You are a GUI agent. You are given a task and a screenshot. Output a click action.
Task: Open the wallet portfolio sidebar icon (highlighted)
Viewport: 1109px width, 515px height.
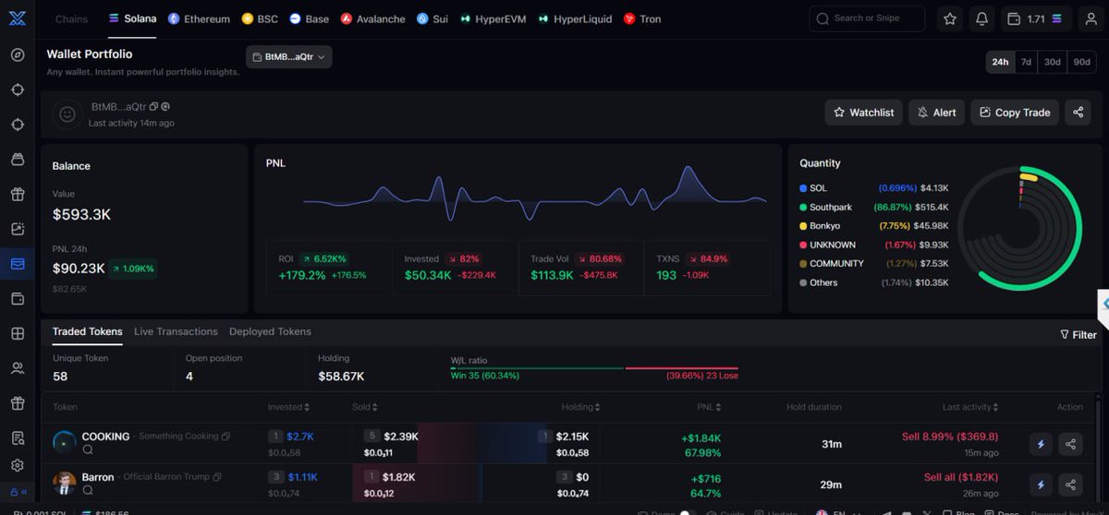[x=17, y=264]
